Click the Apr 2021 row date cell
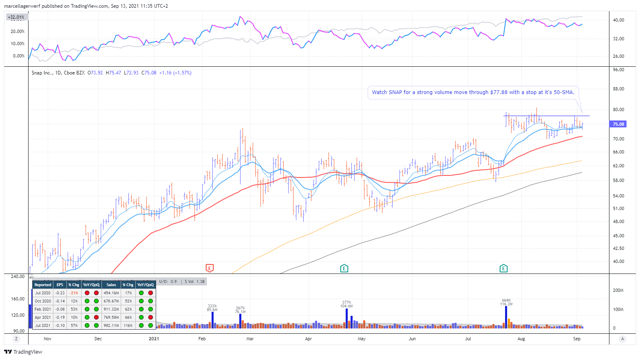Image resolution: width=640 pixels, height=359 pixels. tap(43, 317)
